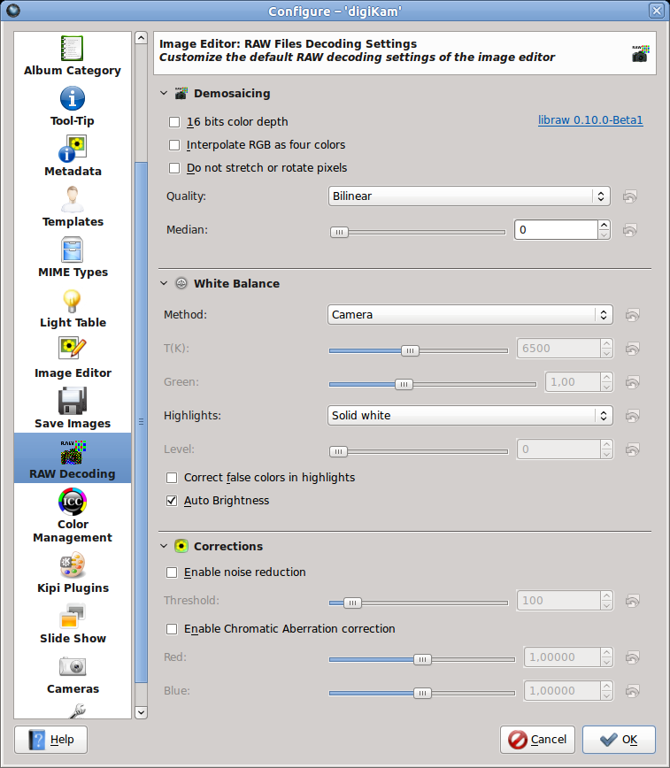
Task: Open the MIME Types settings icon
Action: pyautogui.click(x=72, y=250)
